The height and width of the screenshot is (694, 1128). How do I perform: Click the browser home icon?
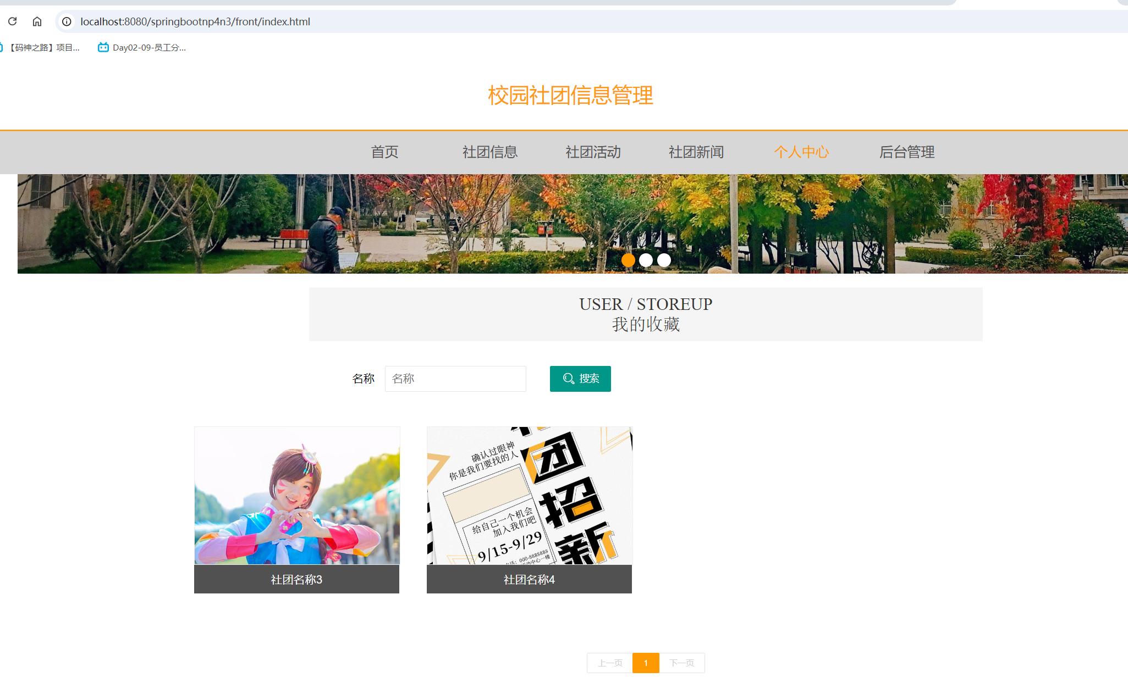[37, 21]
